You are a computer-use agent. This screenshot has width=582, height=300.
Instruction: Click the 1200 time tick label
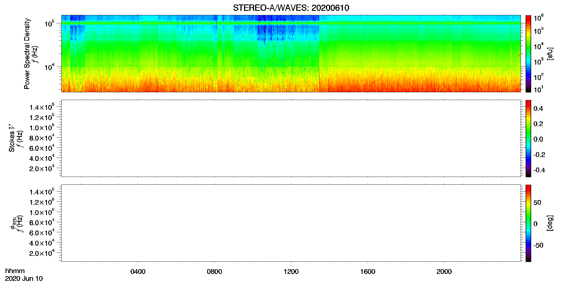tap(291, 272)
